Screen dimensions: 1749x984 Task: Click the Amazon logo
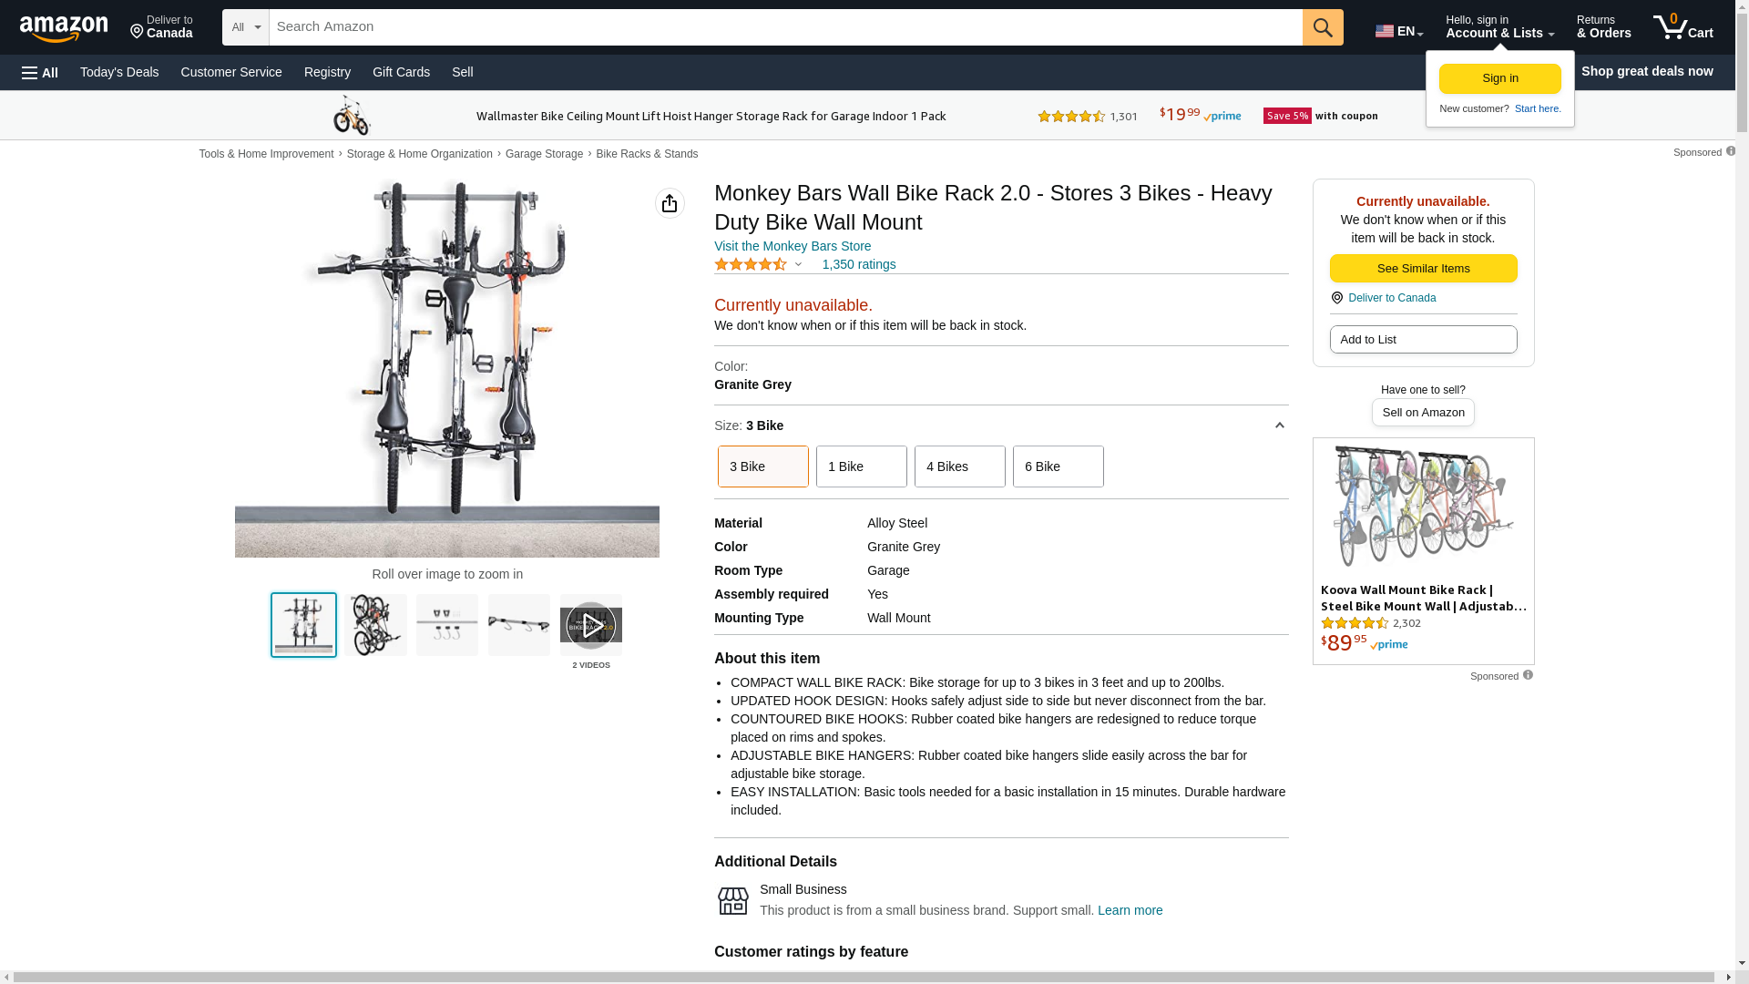point(64,28)
